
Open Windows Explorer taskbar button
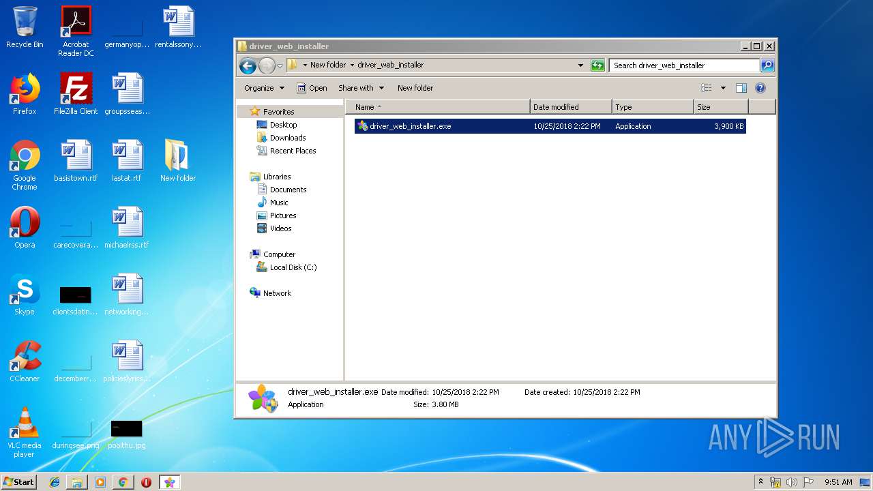[77, 482]
